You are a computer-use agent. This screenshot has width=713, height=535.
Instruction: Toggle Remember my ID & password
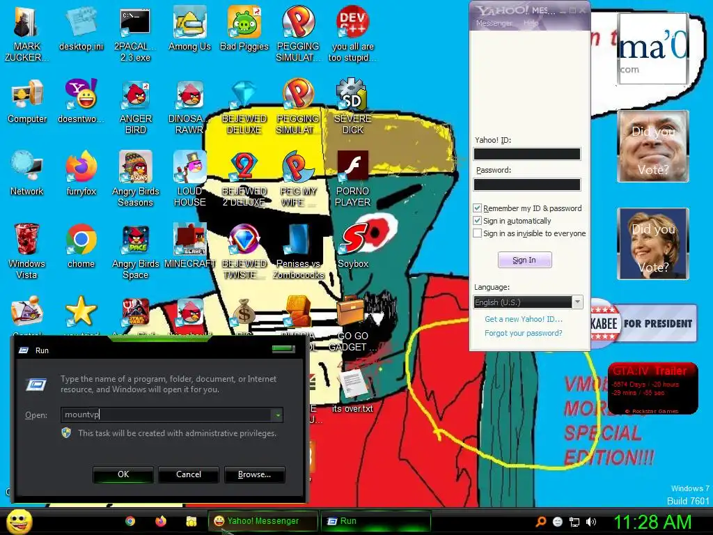coord(477,208)
